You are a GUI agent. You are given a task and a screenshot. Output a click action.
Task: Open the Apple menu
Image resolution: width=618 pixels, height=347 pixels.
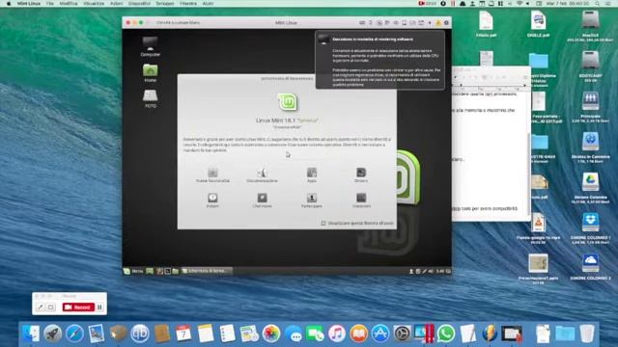(9, 4)
